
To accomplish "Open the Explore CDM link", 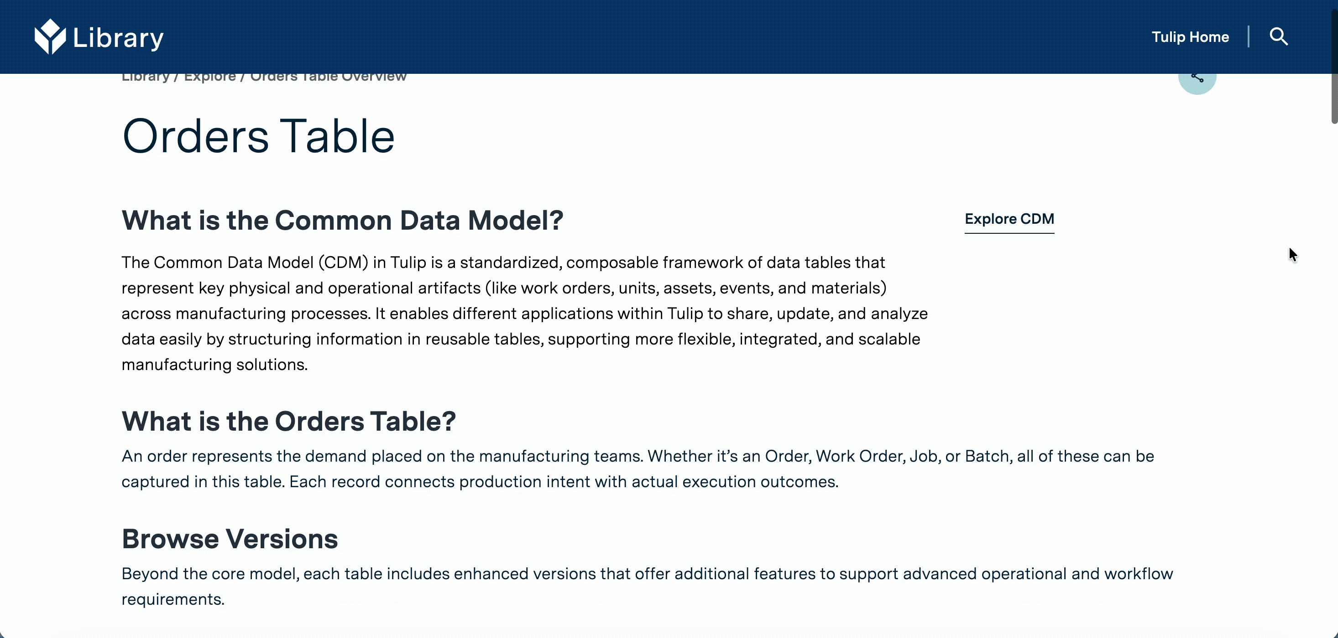I will click(1009, 219).
